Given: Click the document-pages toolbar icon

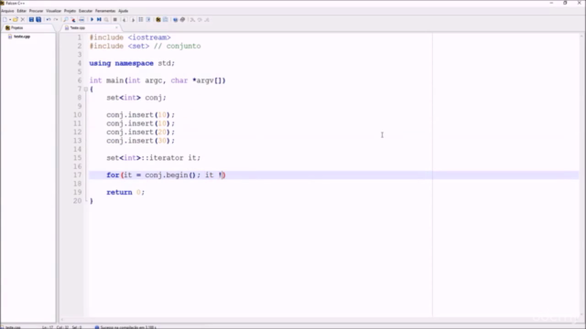Looking at the screenshot, I should 166,19.
